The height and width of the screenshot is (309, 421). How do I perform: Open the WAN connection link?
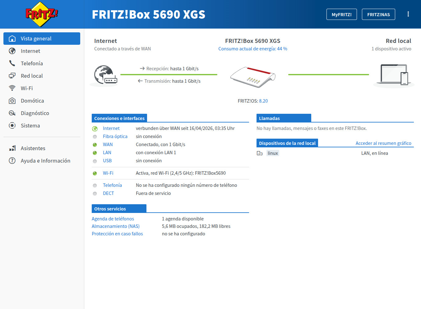point(108,145)
